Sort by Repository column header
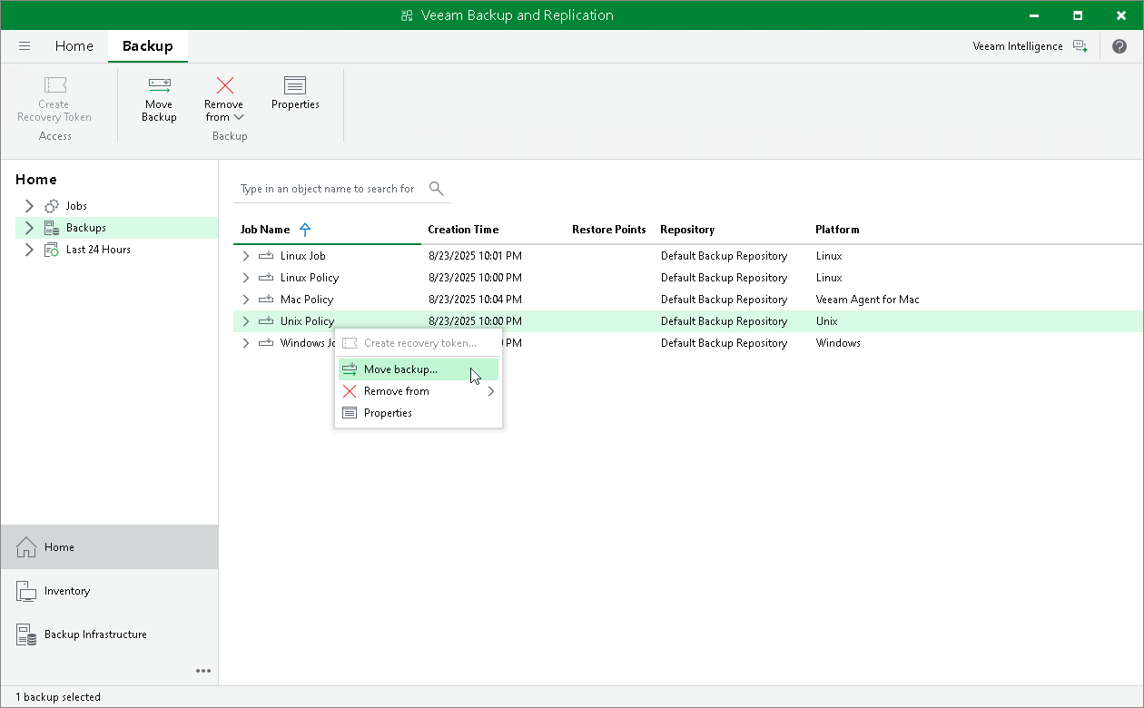This screenshot has width=1144, height=708. tap(687, 230)
